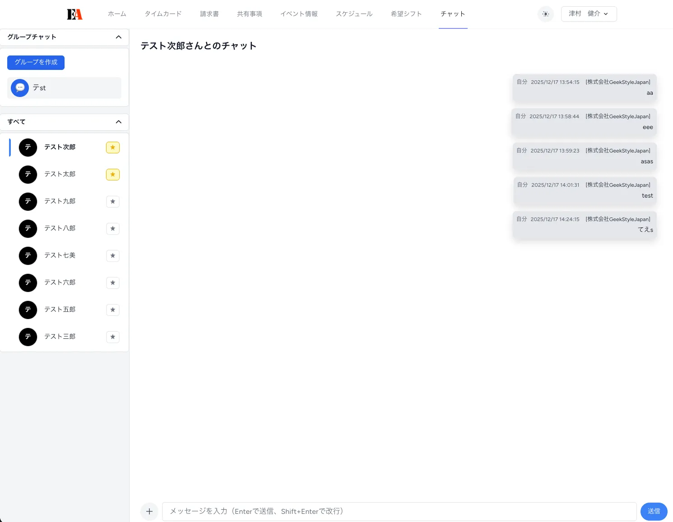Open the テst group chat bubble icon
The image size is (673, 522).
point(20,88)
